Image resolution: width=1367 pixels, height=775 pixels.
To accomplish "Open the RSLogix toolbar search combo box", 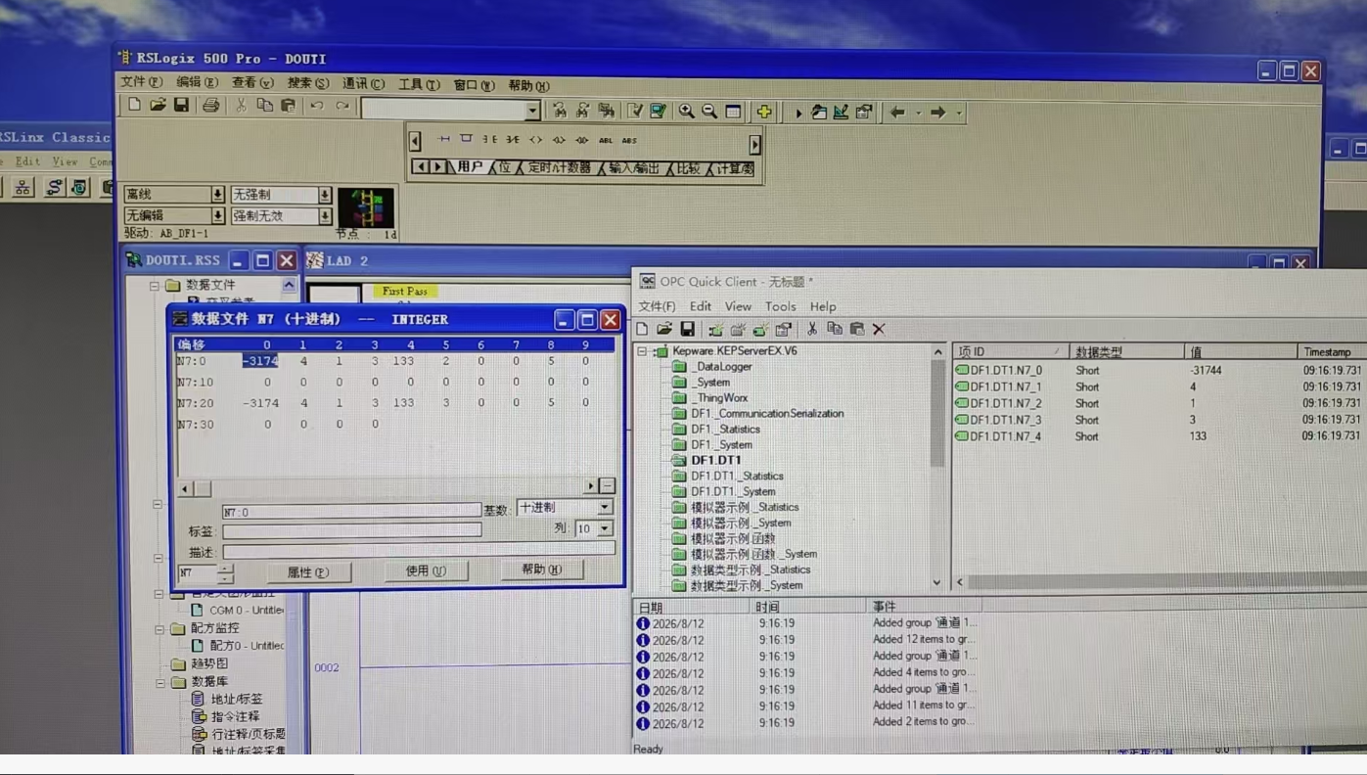I will (533, 111).
